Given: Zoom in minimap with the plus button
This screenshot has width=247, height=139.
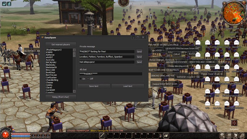Looking at the screenshot, I should 242,24.
